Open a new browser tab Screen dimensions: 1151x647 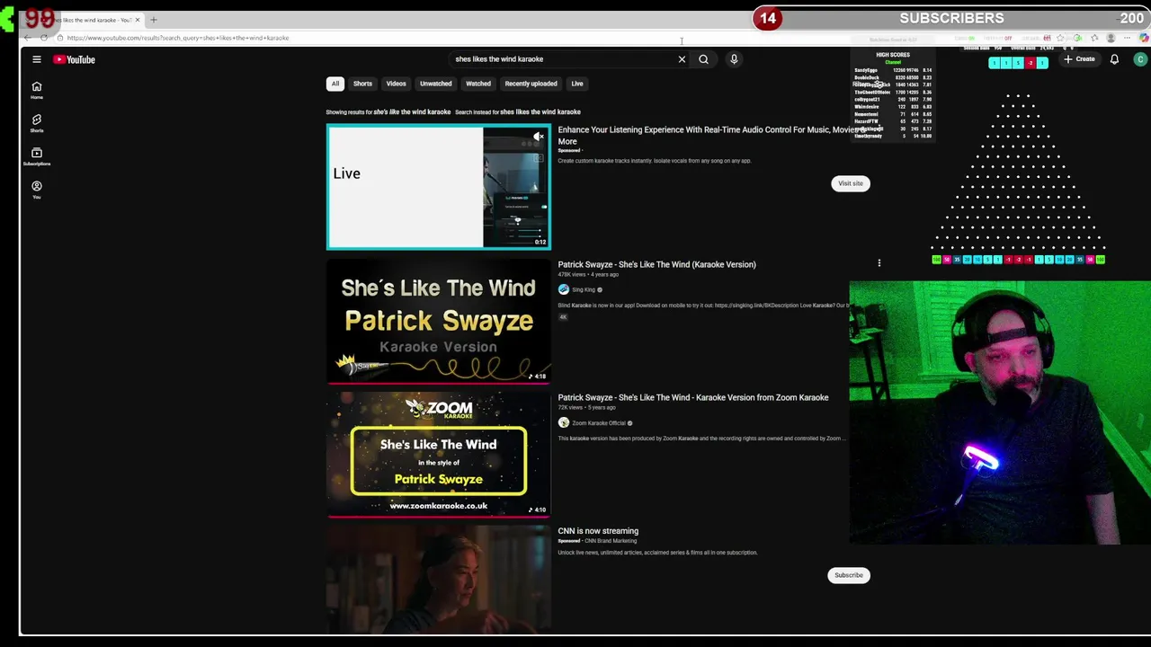pyautogui.click(x=154, y=20)
